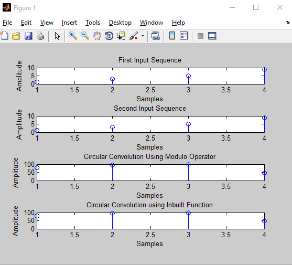Activate the Zoom Out magnifier tool
This screenshot has height=265, width=292.
[x=85, y=36]
